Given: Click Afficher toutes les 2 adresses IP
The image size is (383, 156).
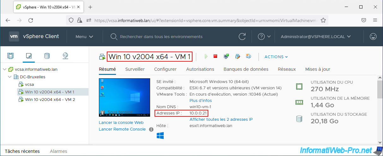Looking at the screenshot, I should [221, 119].
